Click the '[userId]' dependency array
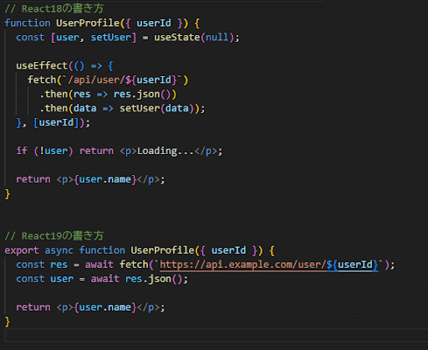Image resolution: width=428 pixels, height=350 pixels. pos(56,122)
